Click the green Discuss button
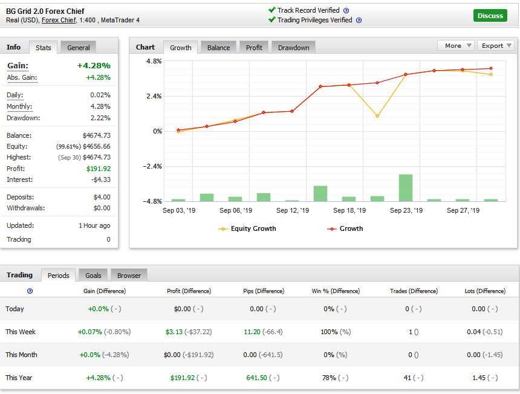 (490, 16)
